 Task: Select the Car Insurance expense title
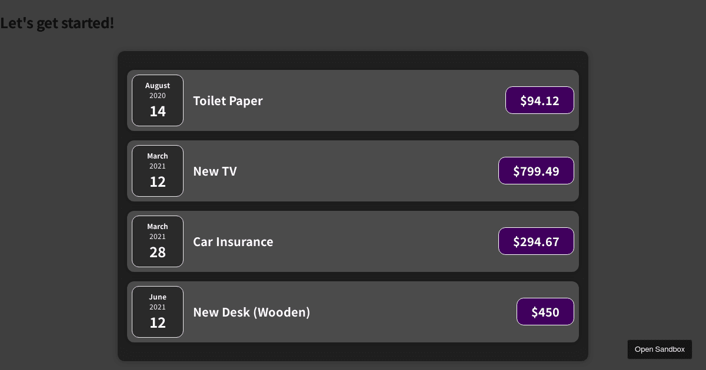coord(233,241)
